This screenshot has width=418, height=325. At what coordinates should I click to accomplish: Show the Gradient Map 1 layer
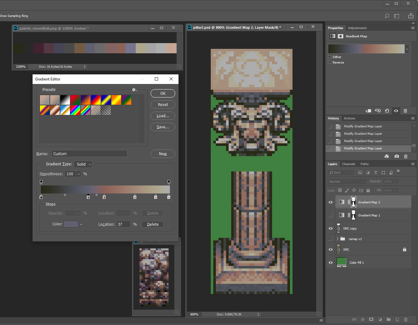pyautogui.click(x=331, y=215)
